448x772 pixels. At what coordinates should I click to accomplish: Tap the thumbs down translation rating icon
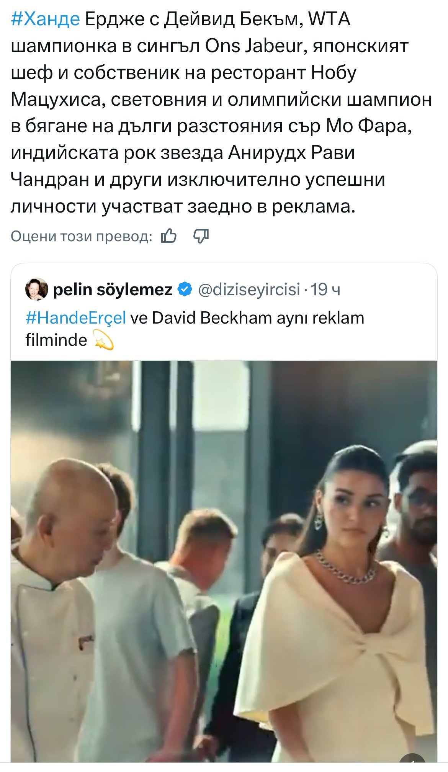[201, 236]
